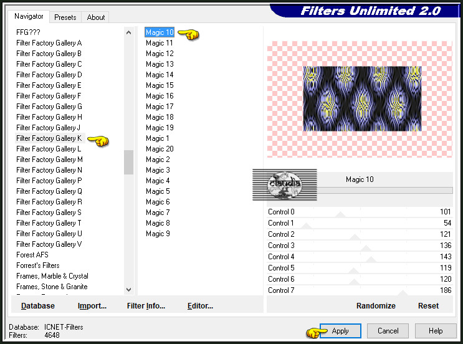The width and height of the screenshot is (463, 344).
Task: Click Import... button
Action: [92, 306]
